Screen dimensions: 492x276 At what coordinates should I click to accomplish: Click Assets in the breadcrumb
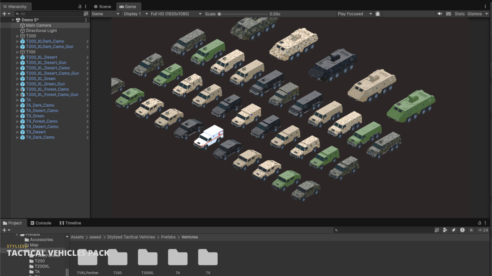[x=77, y=237]
